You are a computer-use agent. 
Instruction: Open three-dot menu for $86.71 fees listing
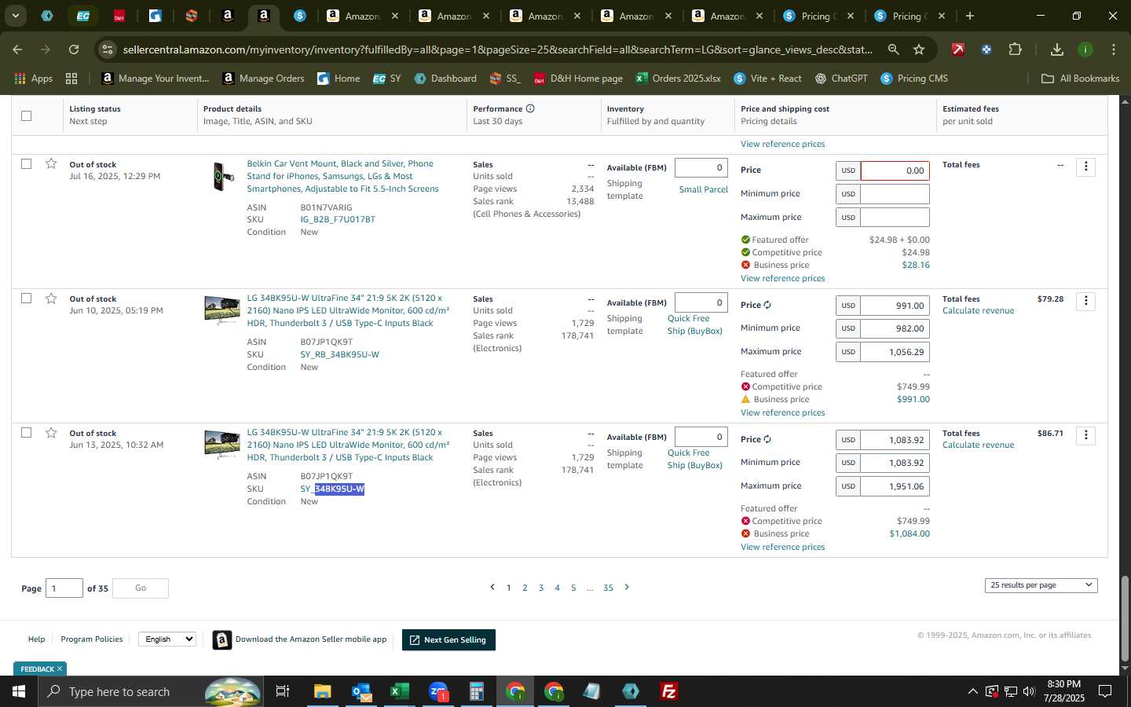(x=1085, y=435)
